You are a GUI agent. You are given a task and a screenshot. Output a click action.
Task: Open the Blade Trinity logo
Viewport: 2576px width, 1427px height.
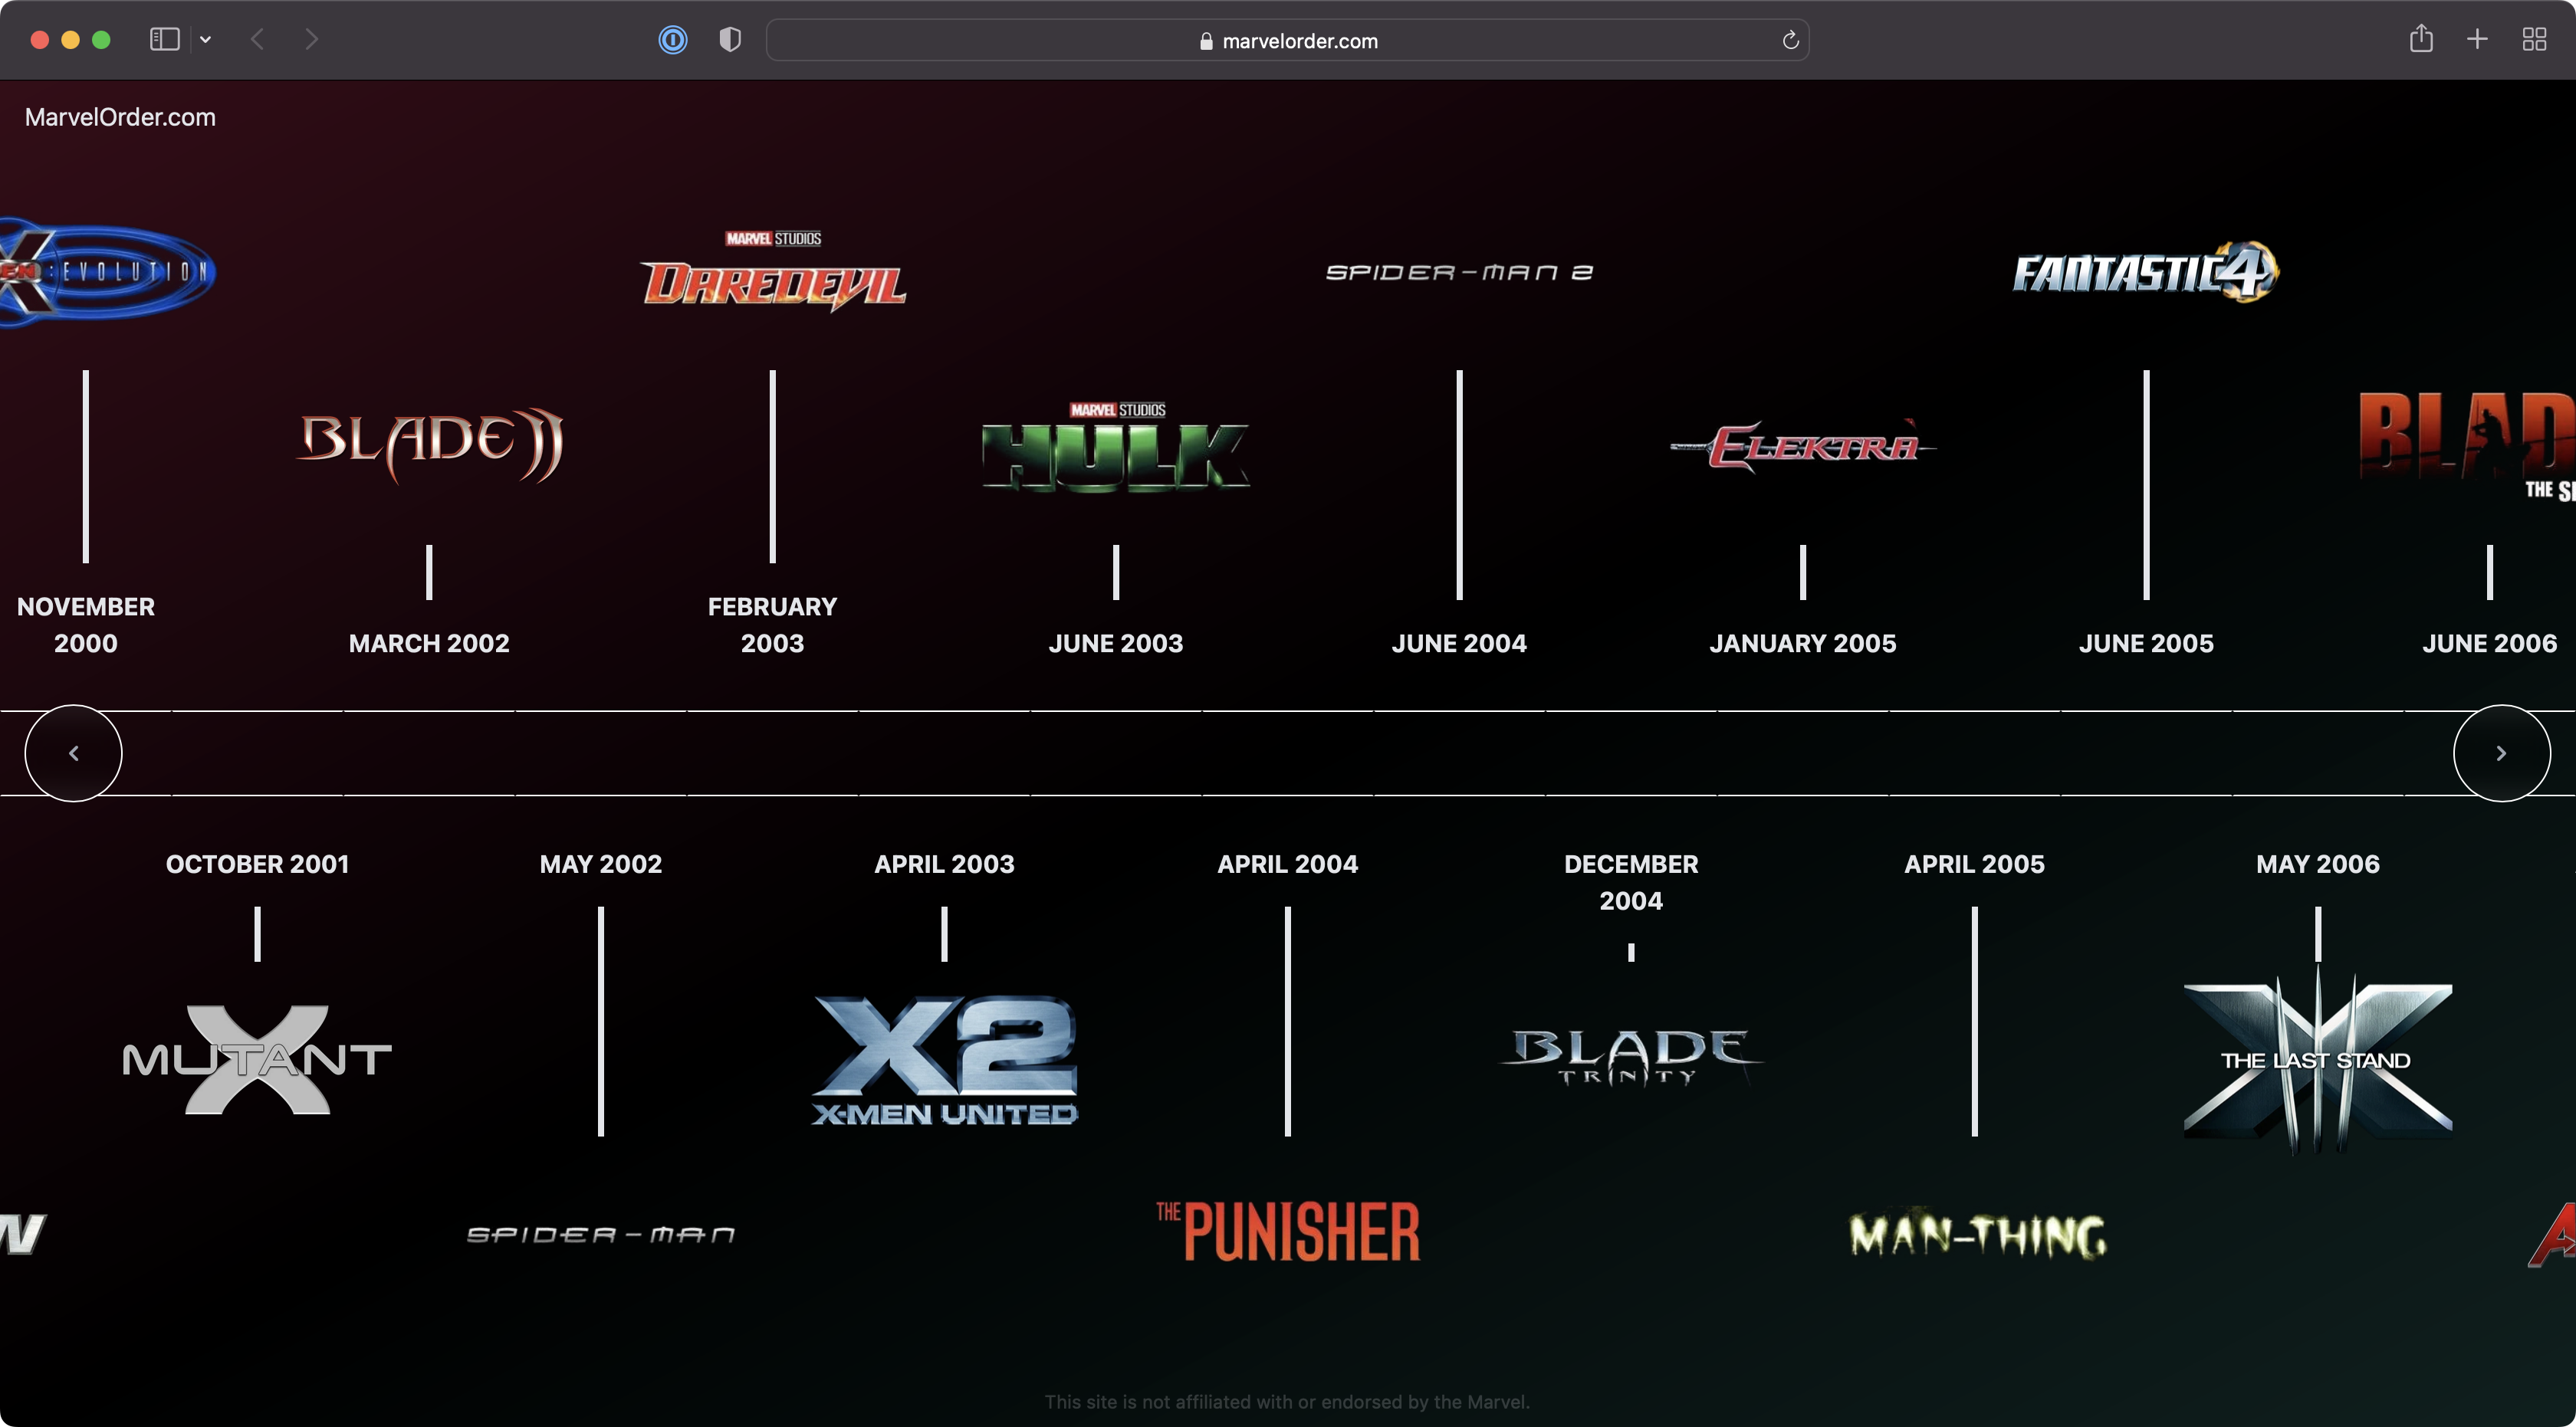tap(1631, 1058)
